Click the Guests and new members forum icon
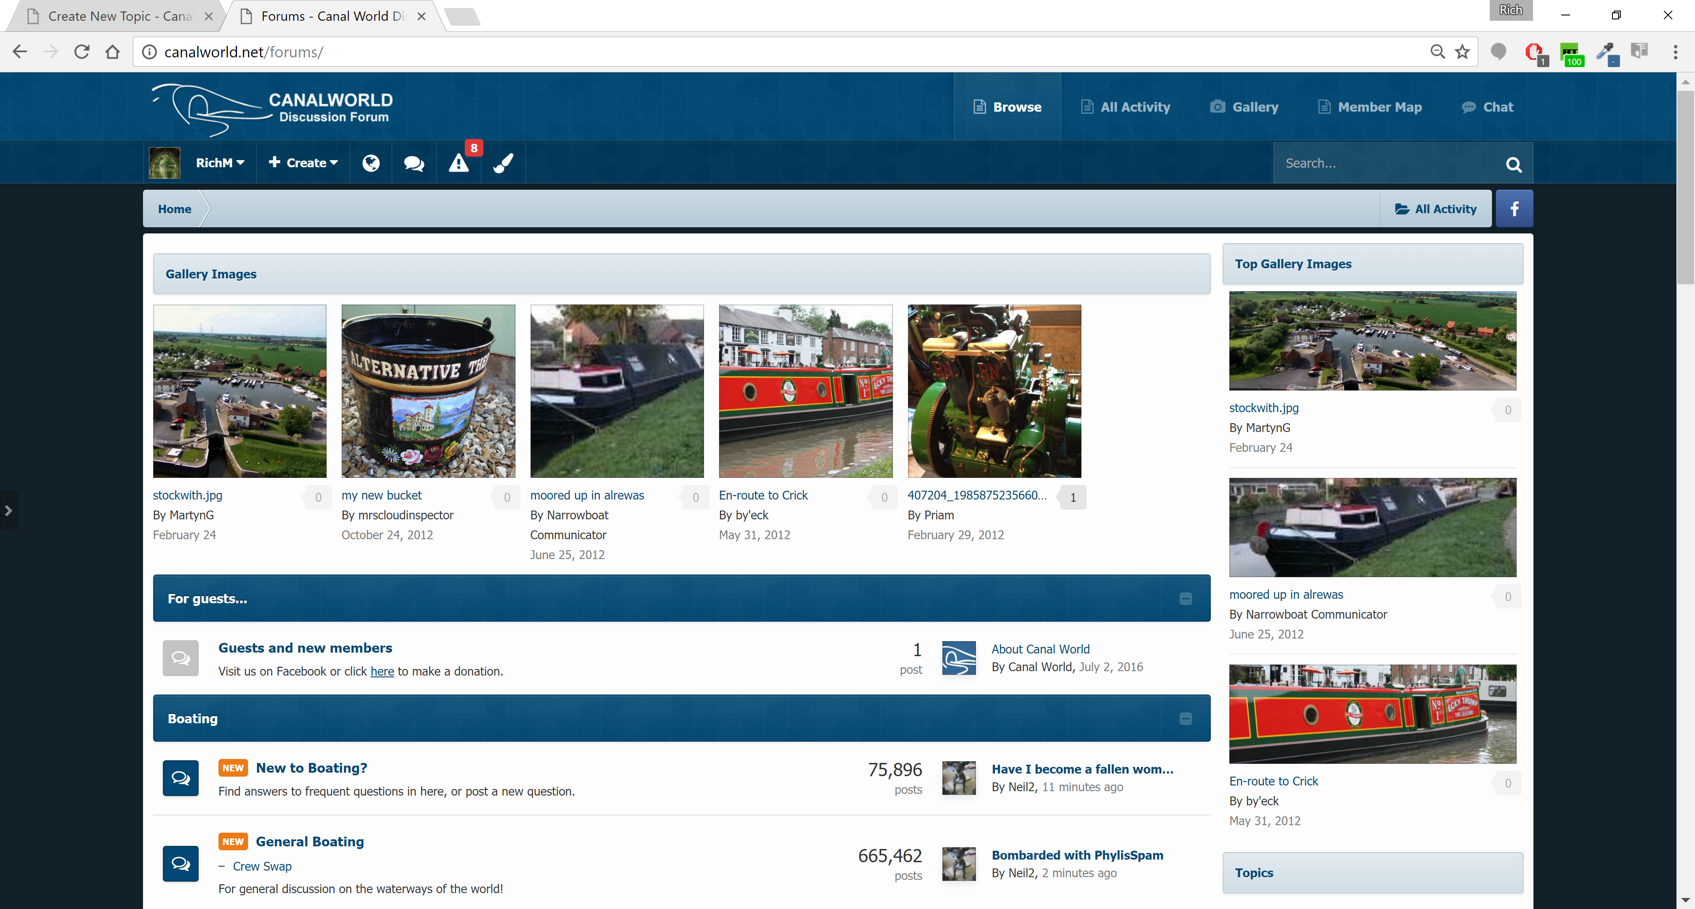The width and height of the screenshot is (1695, 909). [x=180, y=658]
